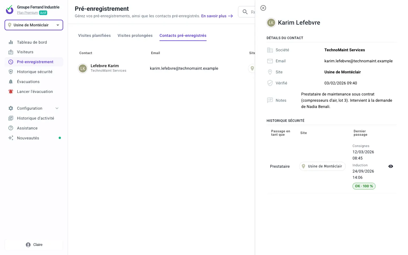Click the LK avatar in the contact row

[83, 68]
